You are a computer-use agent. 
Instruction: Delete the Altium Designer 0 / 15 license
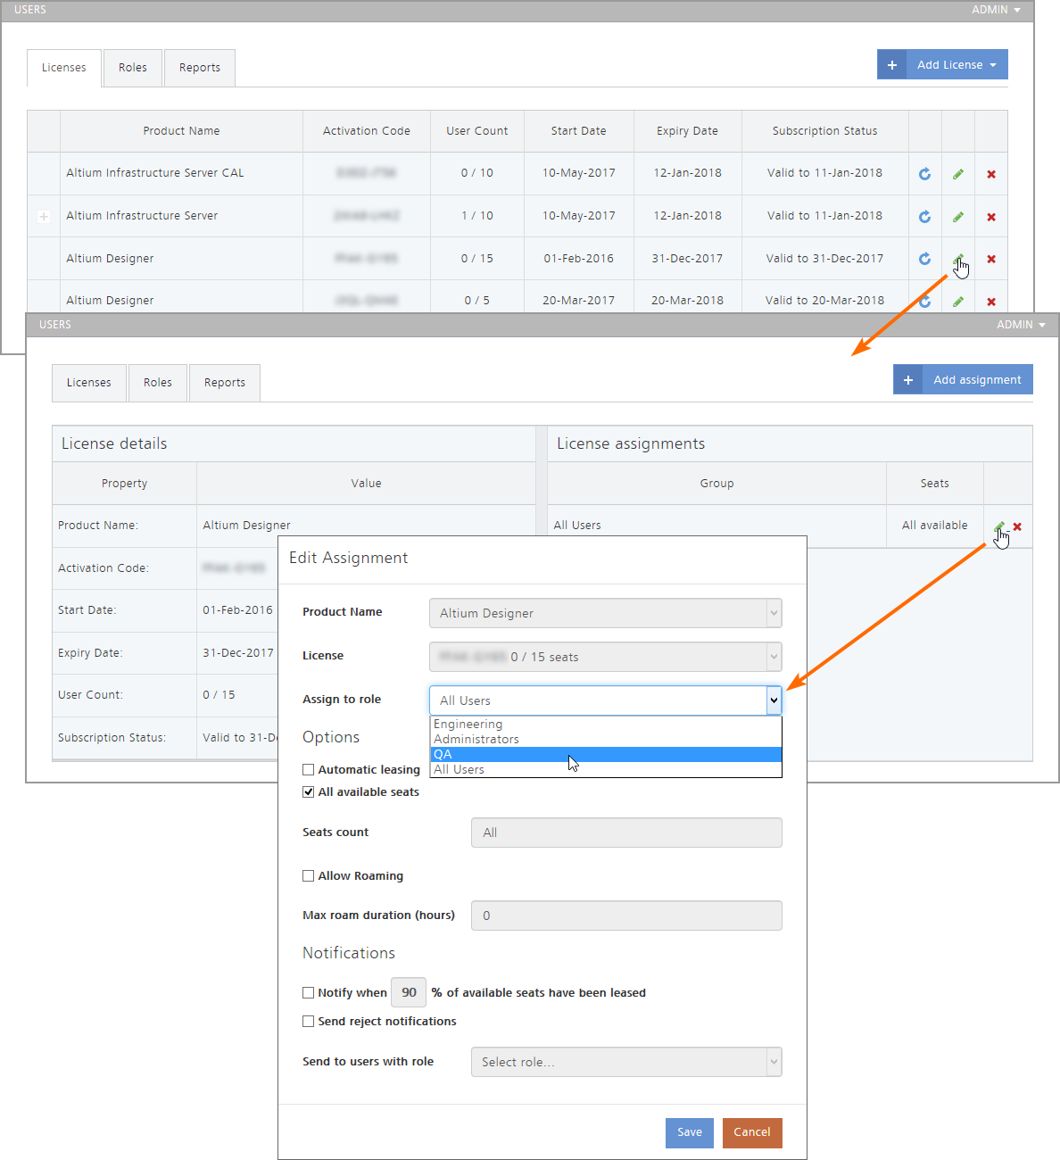tap(991, 259)
